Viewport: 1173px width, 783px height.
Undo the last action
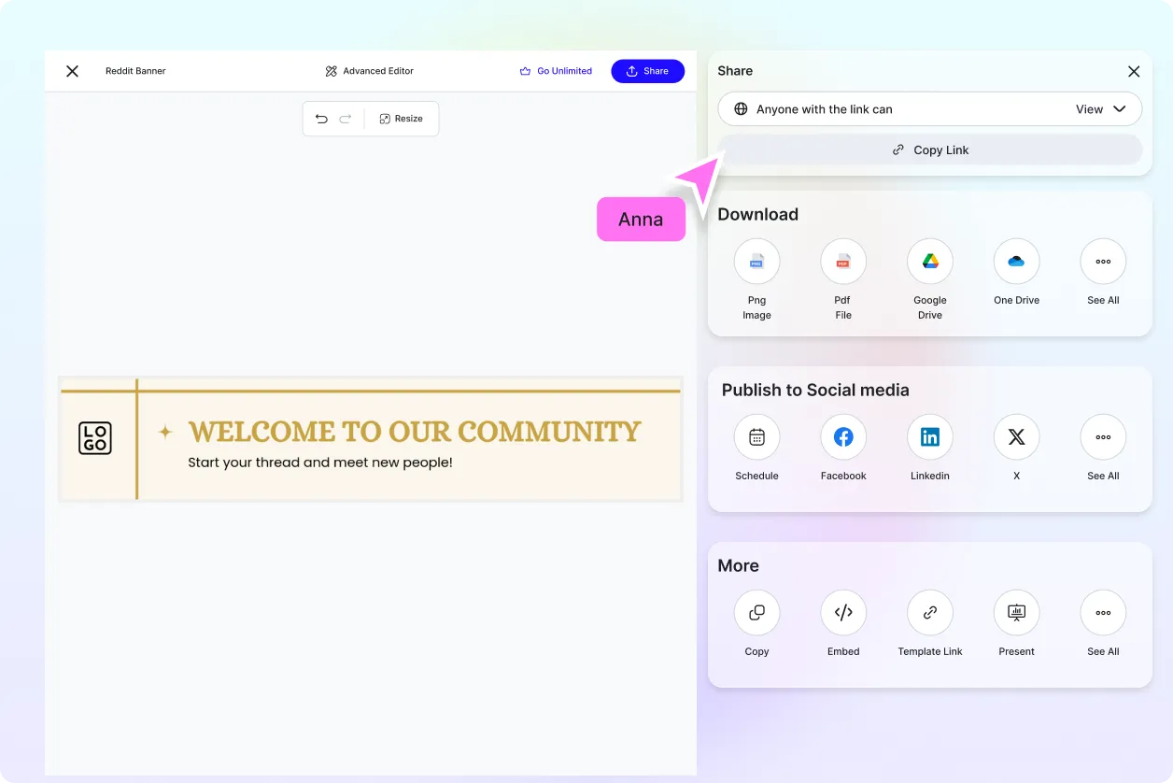[321, 119]
